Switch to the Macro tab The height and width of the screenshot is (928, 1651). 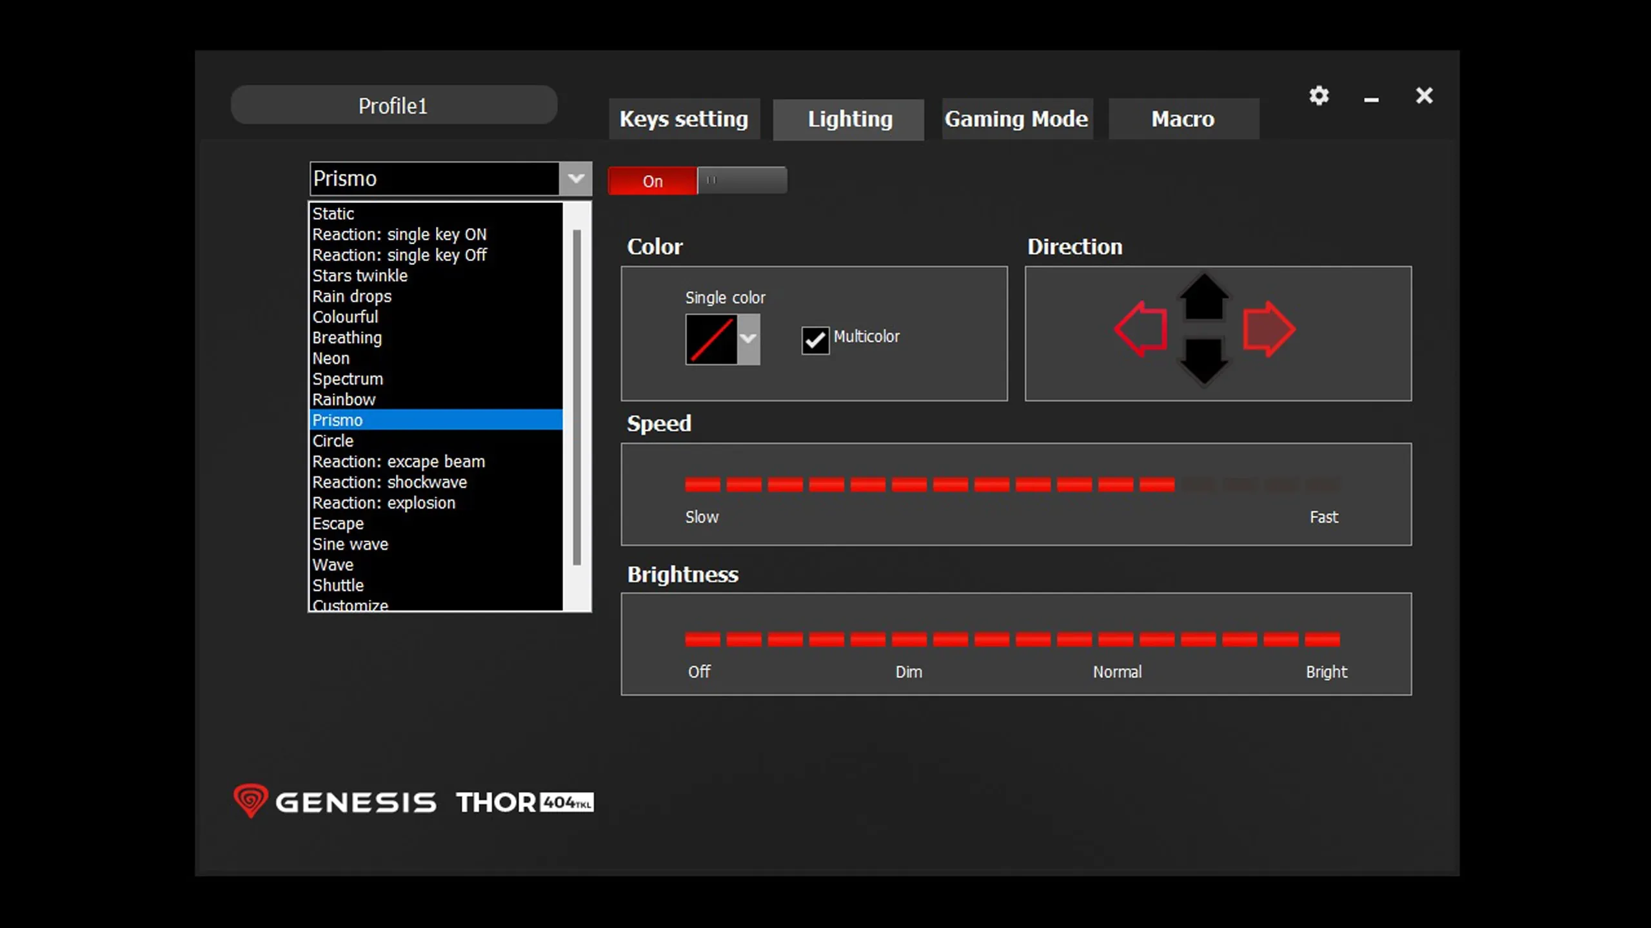(1183, 119)
